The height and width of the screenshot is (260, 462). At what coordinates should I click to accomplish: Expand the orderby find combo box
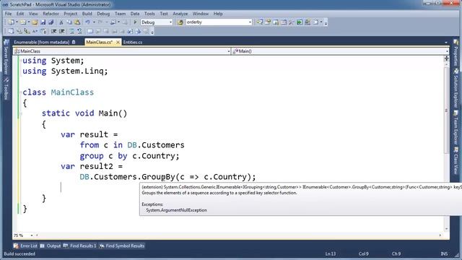coord(250,22)
